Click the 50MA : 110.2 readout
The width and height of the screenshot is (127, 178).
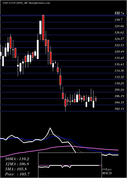pyautogui.click(x=17, y=159)
